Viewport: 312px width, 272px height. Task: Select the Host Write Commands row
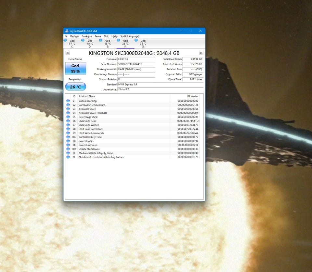(x=132, y=133)
